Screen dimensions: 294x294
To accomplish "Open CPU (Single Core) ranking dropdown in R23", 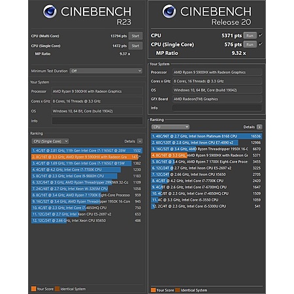I will [x=50, y=141].
